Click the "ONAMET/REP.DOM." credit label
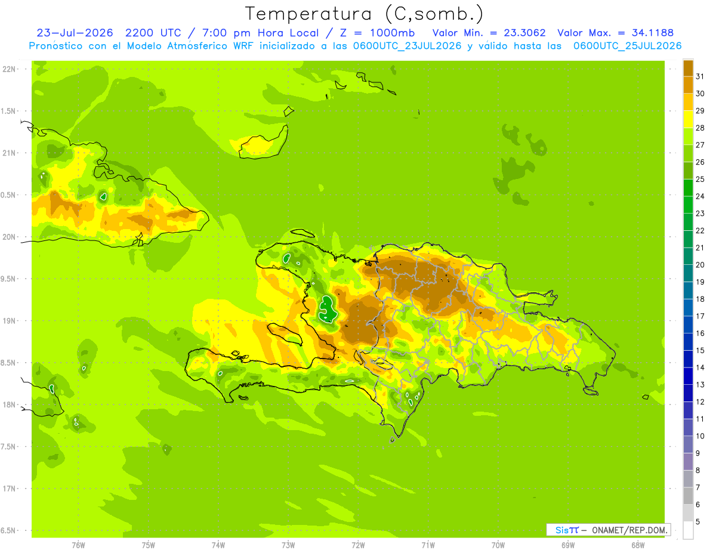Image resolution: width=716 pixels, height=553 pixels. click(629, 530)
